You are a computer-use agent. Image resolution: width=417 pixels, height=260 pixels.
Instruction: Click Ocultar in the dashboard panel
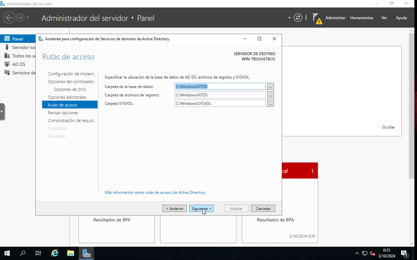pyautogui.click(x=388, y=127)
